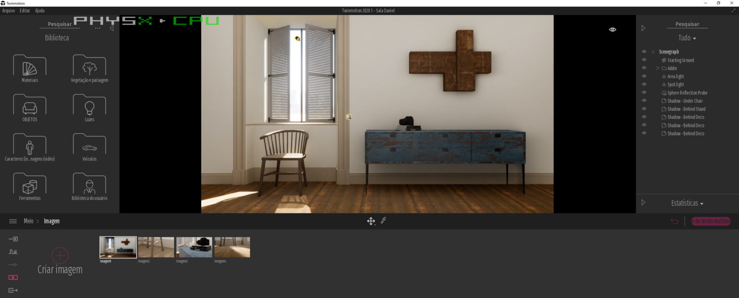Hide the Area light in scenegraph
Screen dimensions: 739x298
click(644, 76)
